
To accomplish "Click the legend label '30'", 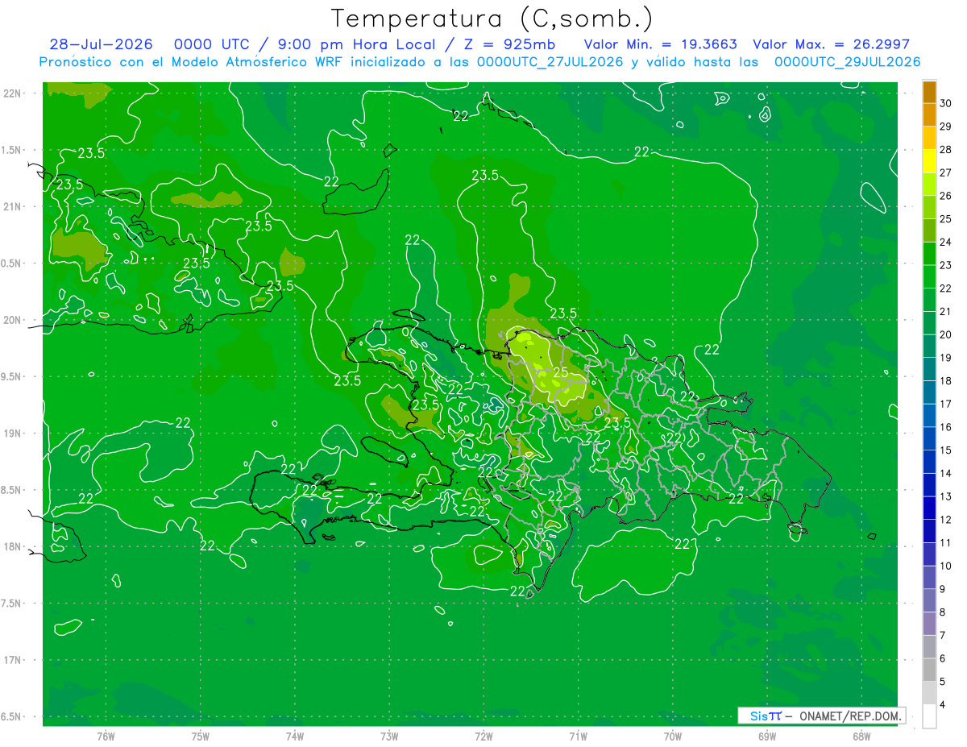I will click(x=946, y=103).
